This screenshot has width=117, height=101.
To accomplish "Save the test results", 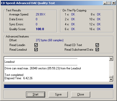I will pos(58,94).
